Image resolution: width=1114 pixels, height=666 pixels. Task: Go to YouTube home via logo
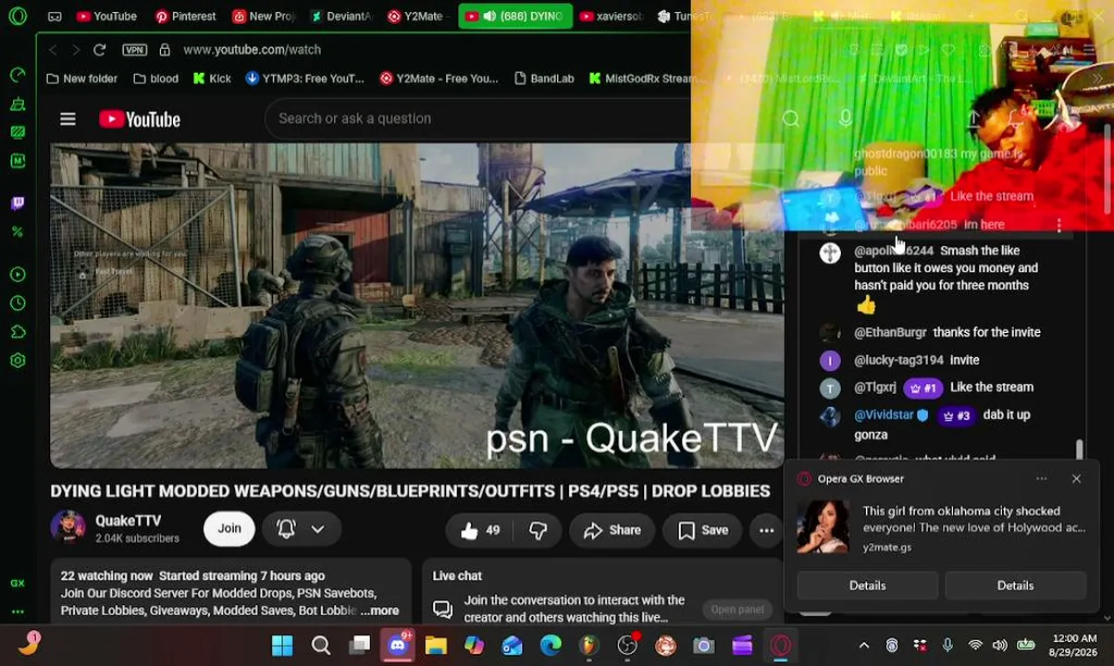coord(140,118)
